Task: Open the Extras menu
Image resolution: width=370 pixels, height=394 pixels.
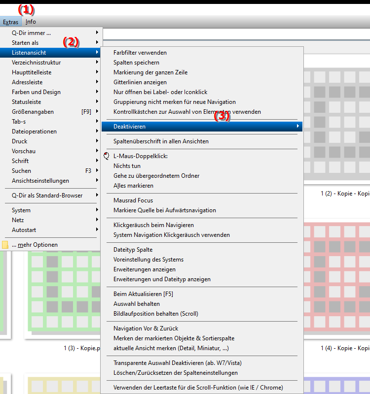Action: [10, 22]
